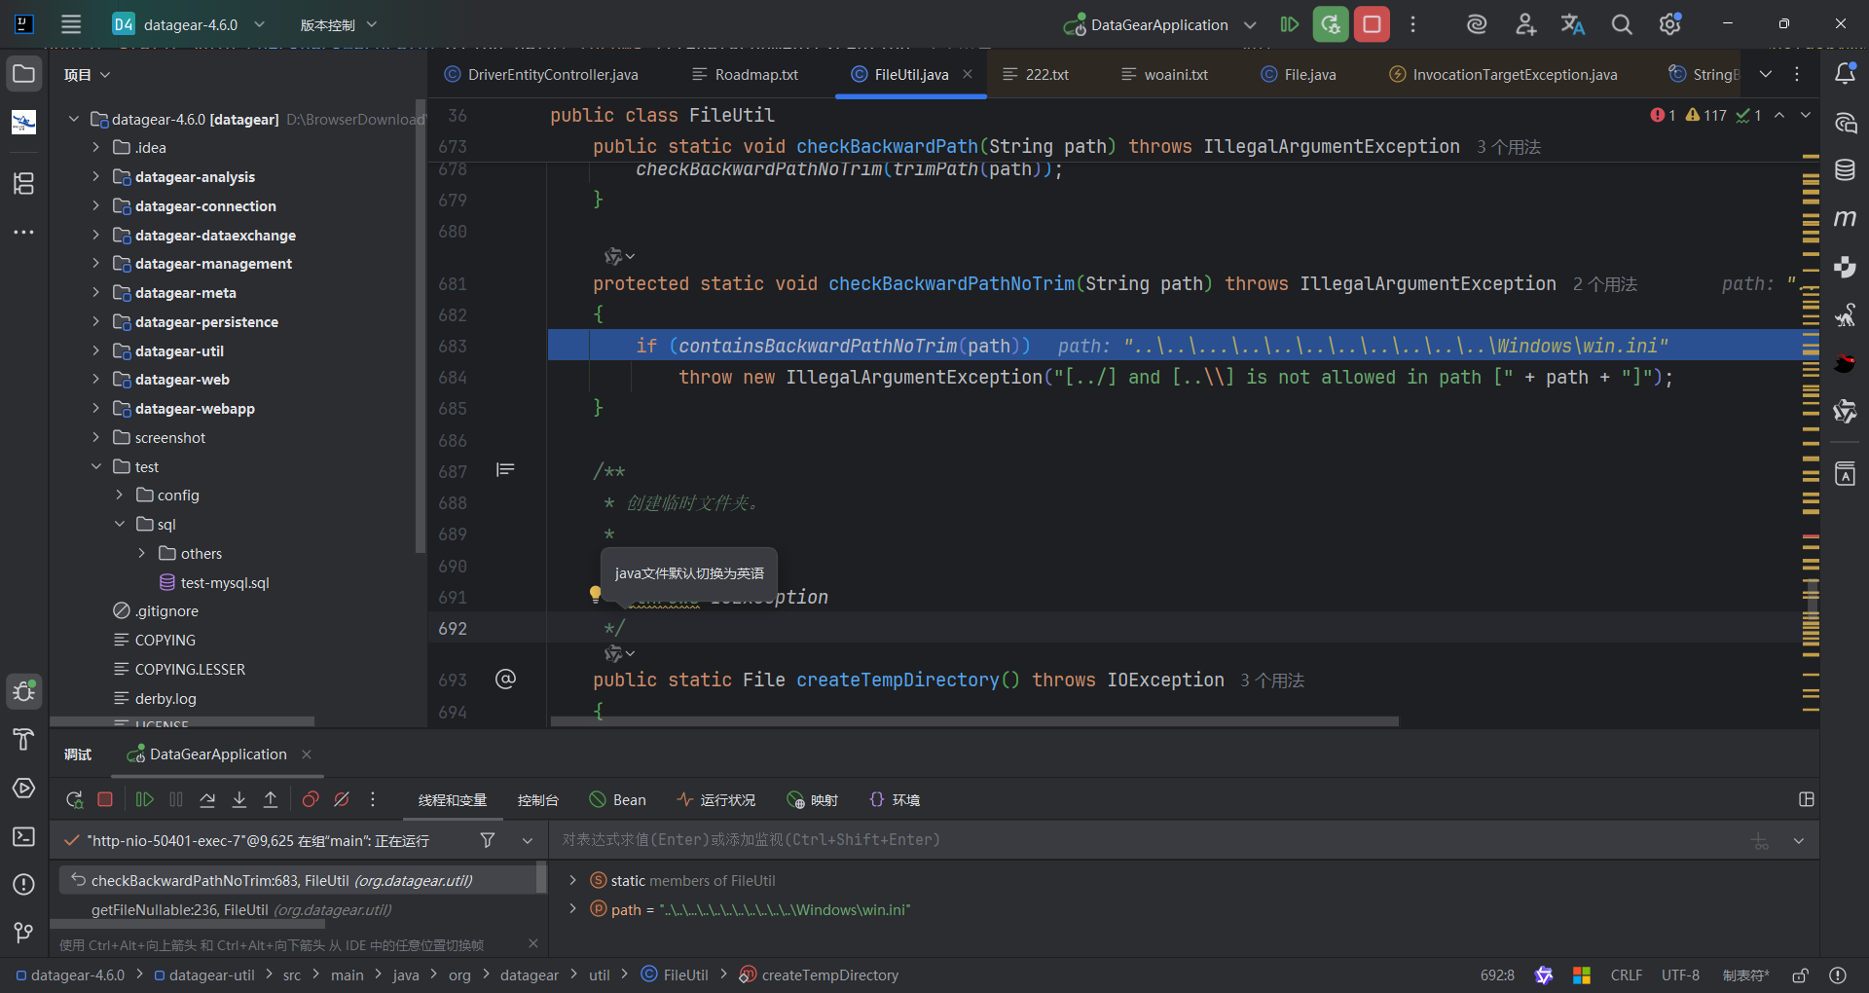Click the CRLF line separator in status bar
This screenshot has width=1869, height=993.
click(x=1626, y=975)
